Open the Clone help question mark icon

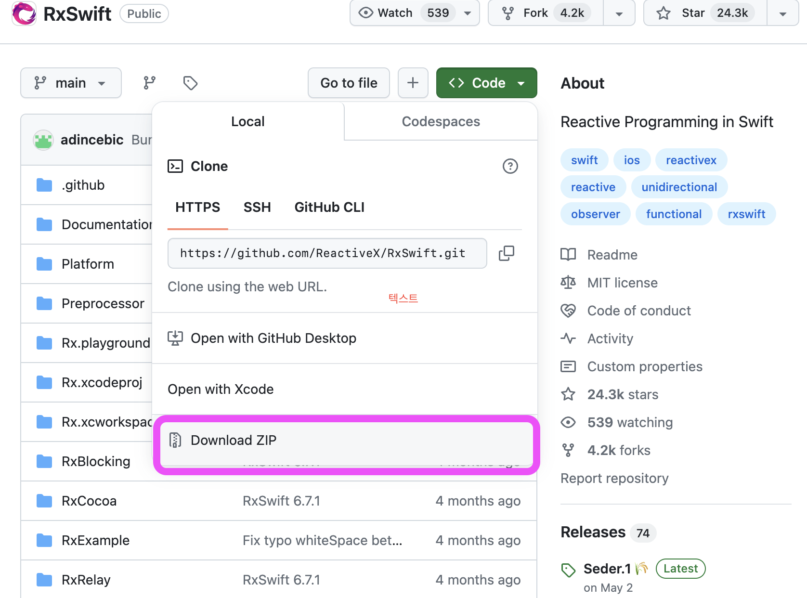pyautogui.click(x=510, y=166)
